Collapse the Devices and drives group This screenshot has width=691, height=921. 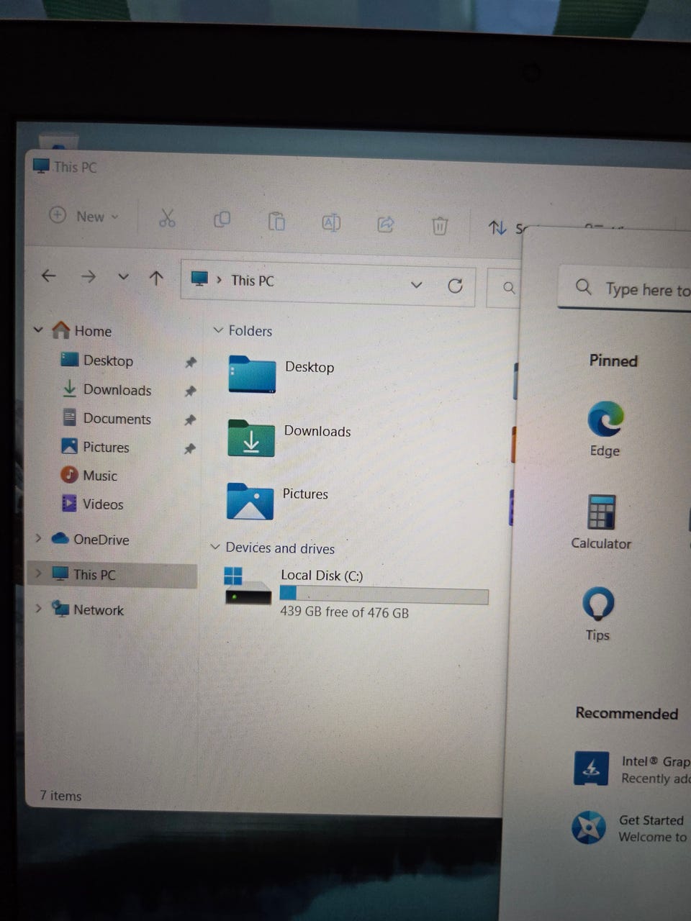(214, 547)
